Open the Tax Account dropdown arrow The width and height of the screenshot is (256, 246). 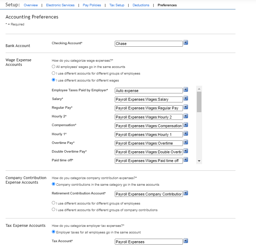(186, 241)
